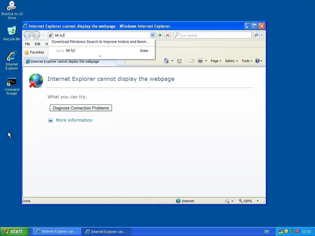Click the Help question mark icon

click(x=257, y=61)
